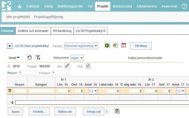Open the Värden Personal registrering dropdown
Screen dimensions: 189x118
point(81,46)
